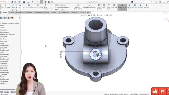The image size is (169, 95).
Task: Run Repair Sketch
Action: tap(99, 7)
